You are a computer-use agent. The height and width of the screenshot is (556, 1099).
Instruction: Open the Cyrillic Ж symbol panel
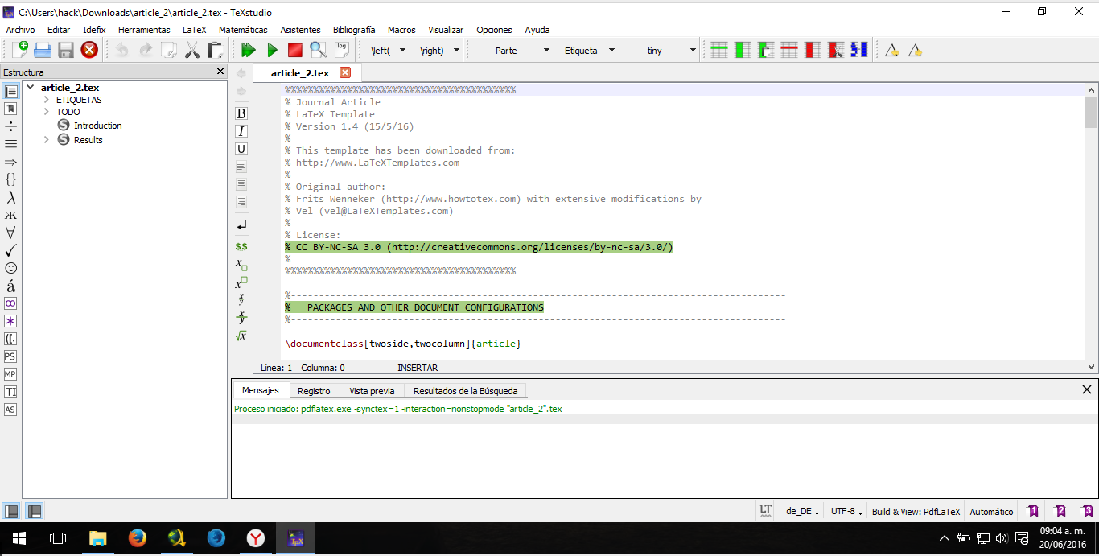[x=10, y=215]
